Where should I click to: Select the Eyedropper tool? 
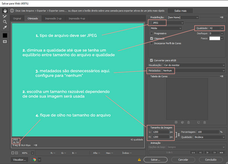point(5,27)
